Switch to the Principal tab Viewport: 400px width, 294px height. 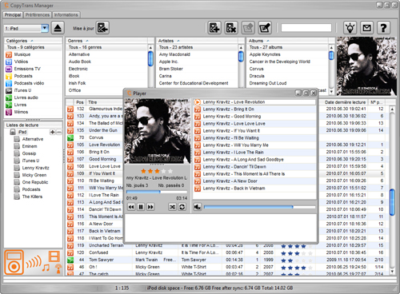(13, 14)
